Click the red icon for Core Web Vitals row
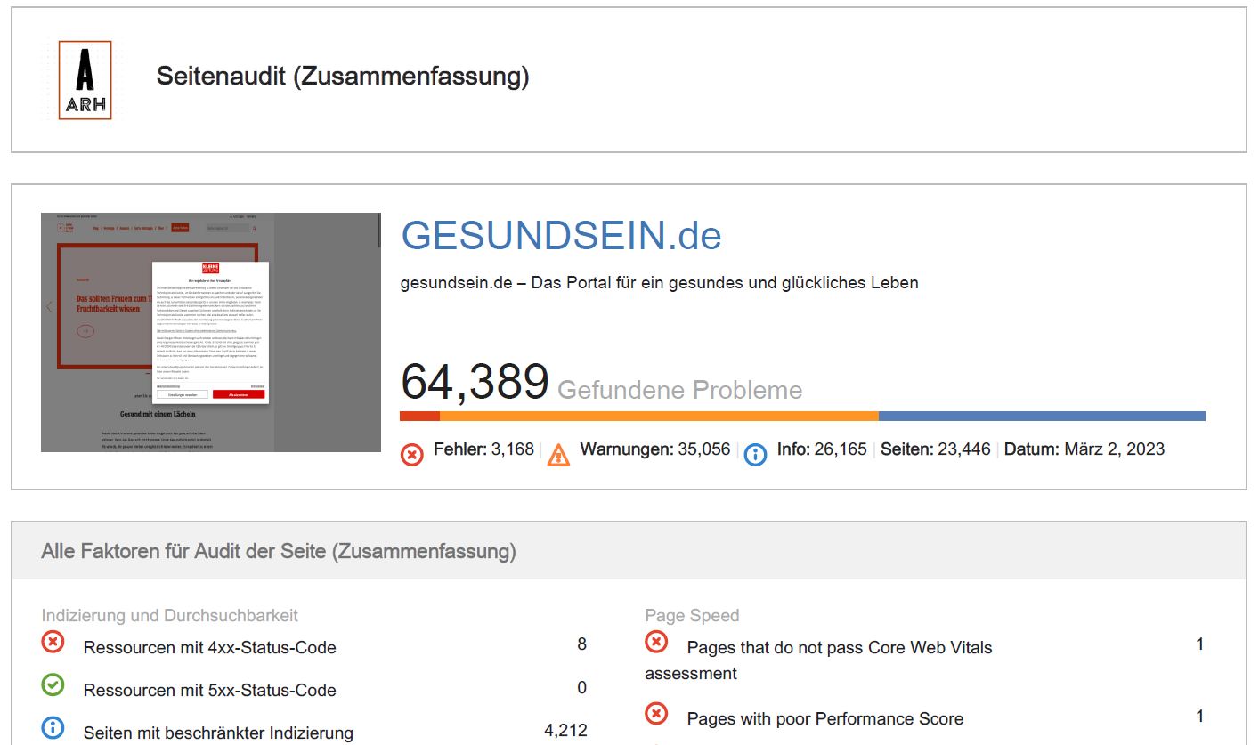1259x745 pixels. click(656, 641)
